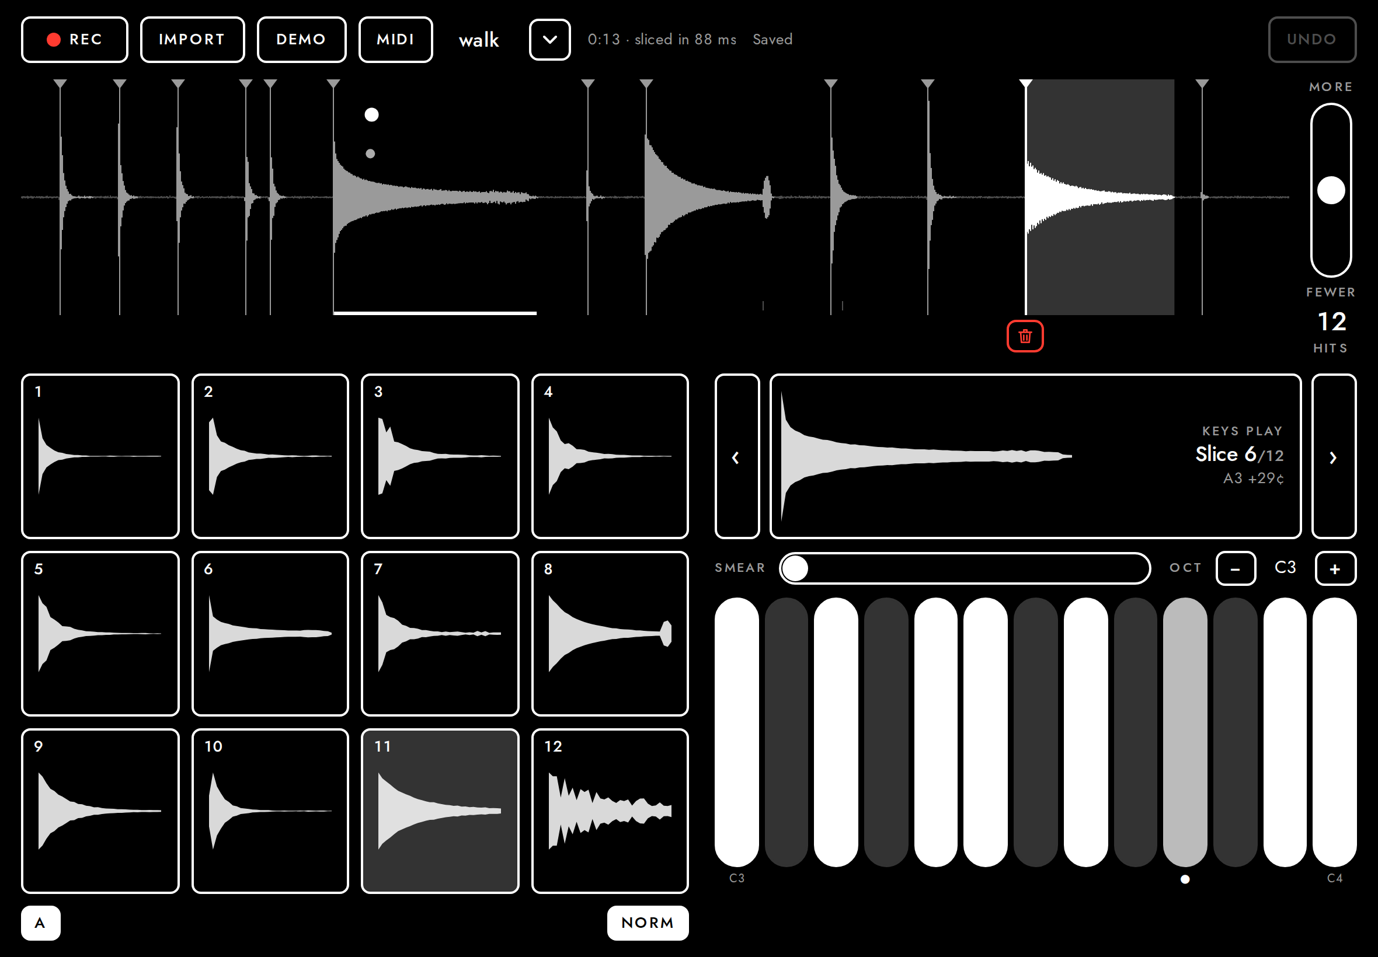Lower the octave with minus button
The height and width of the screenshot is (957, 1378).
[x=1235, y=568]
